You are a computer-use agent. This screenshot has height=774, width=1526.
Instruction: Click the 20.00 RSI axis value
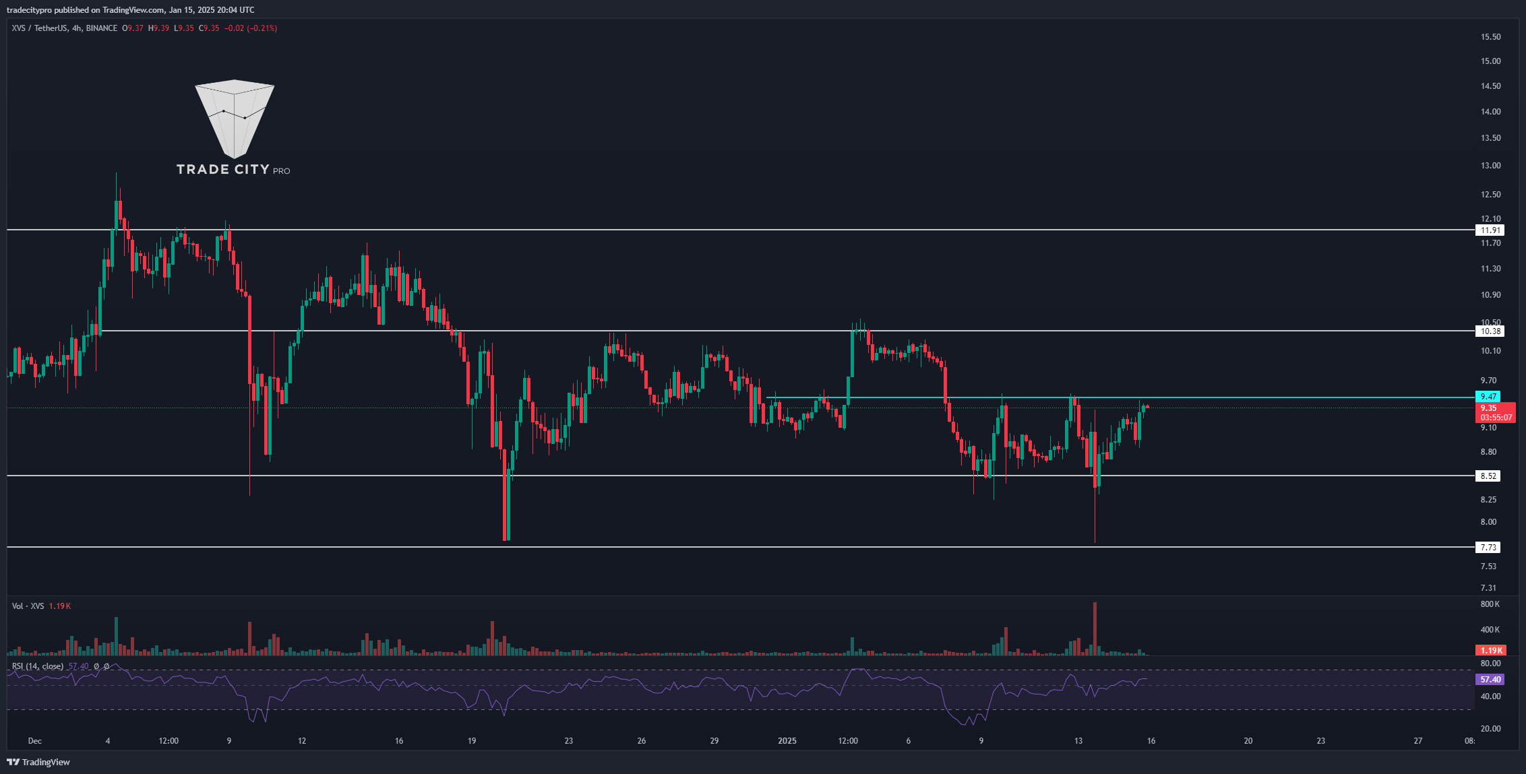(1491, 729)
